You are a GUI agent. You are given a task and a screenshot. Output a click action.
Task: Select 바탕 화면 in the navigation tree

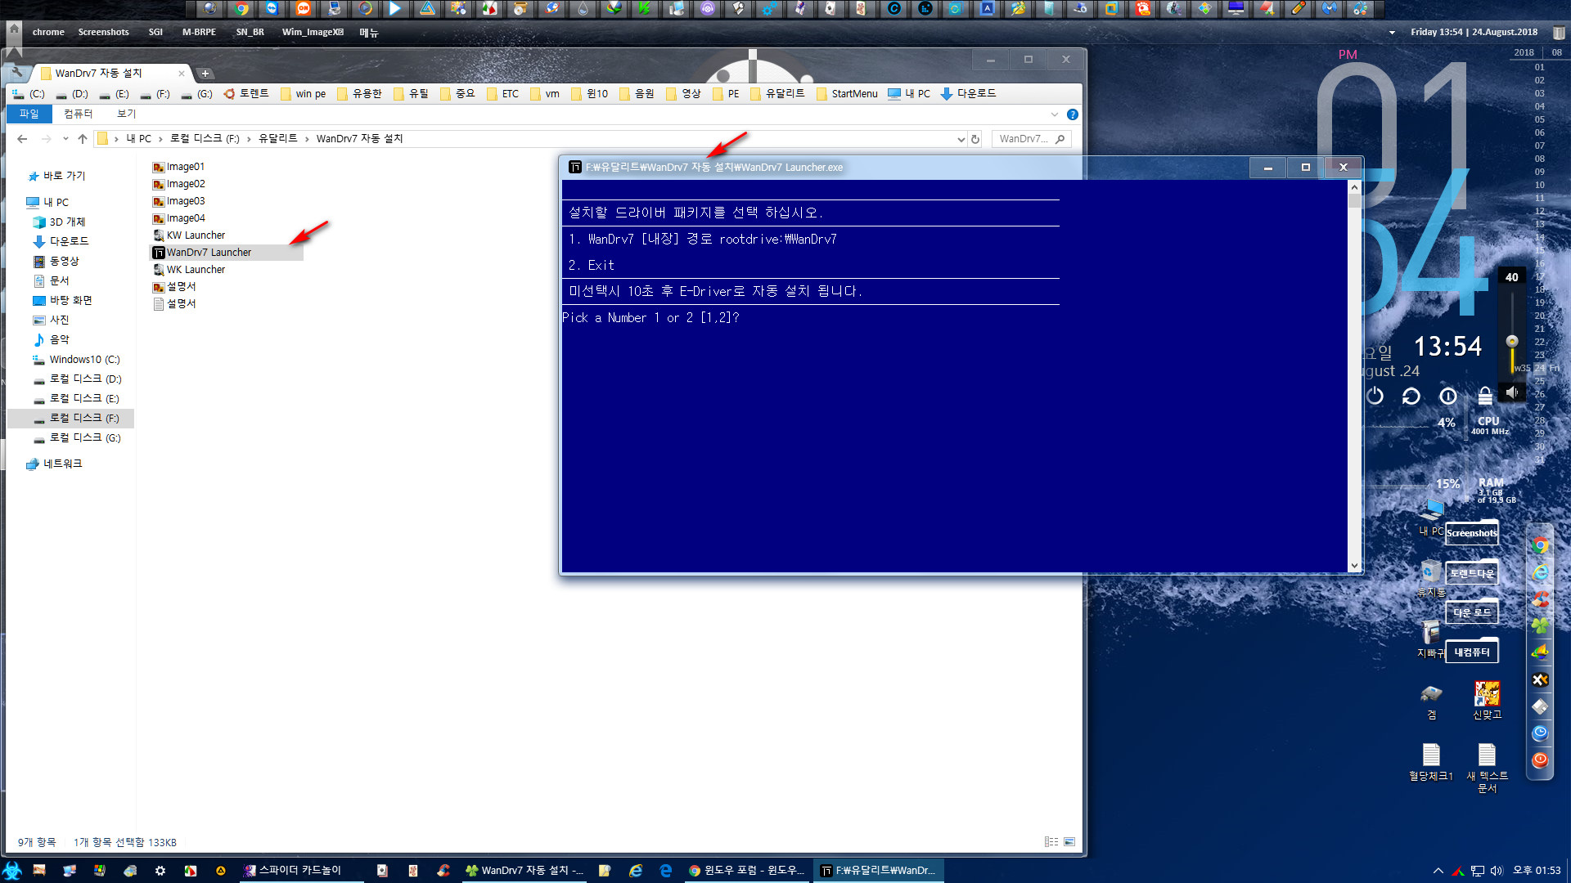[x=63, y=301]
